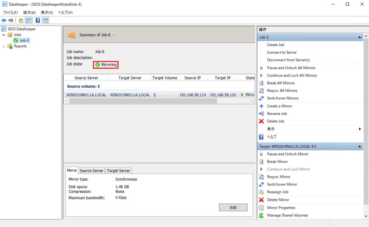Viewport: 369px width, 227px height.
Task: Click the Target IP column header
Action: (x=223, y=78)
